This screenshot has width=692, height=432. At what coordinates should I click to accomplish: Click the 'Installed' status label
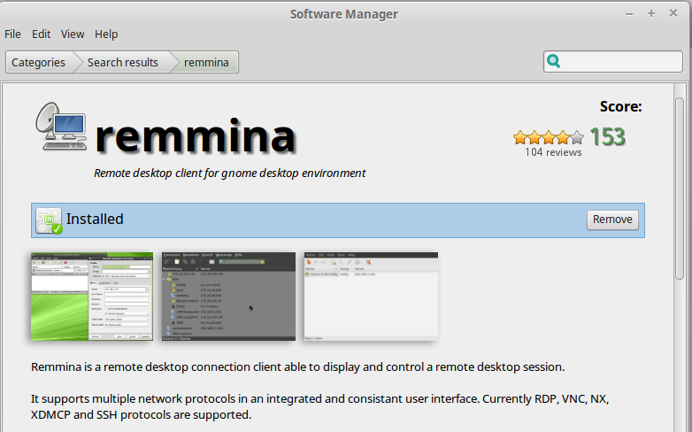[x=95, y=219]
